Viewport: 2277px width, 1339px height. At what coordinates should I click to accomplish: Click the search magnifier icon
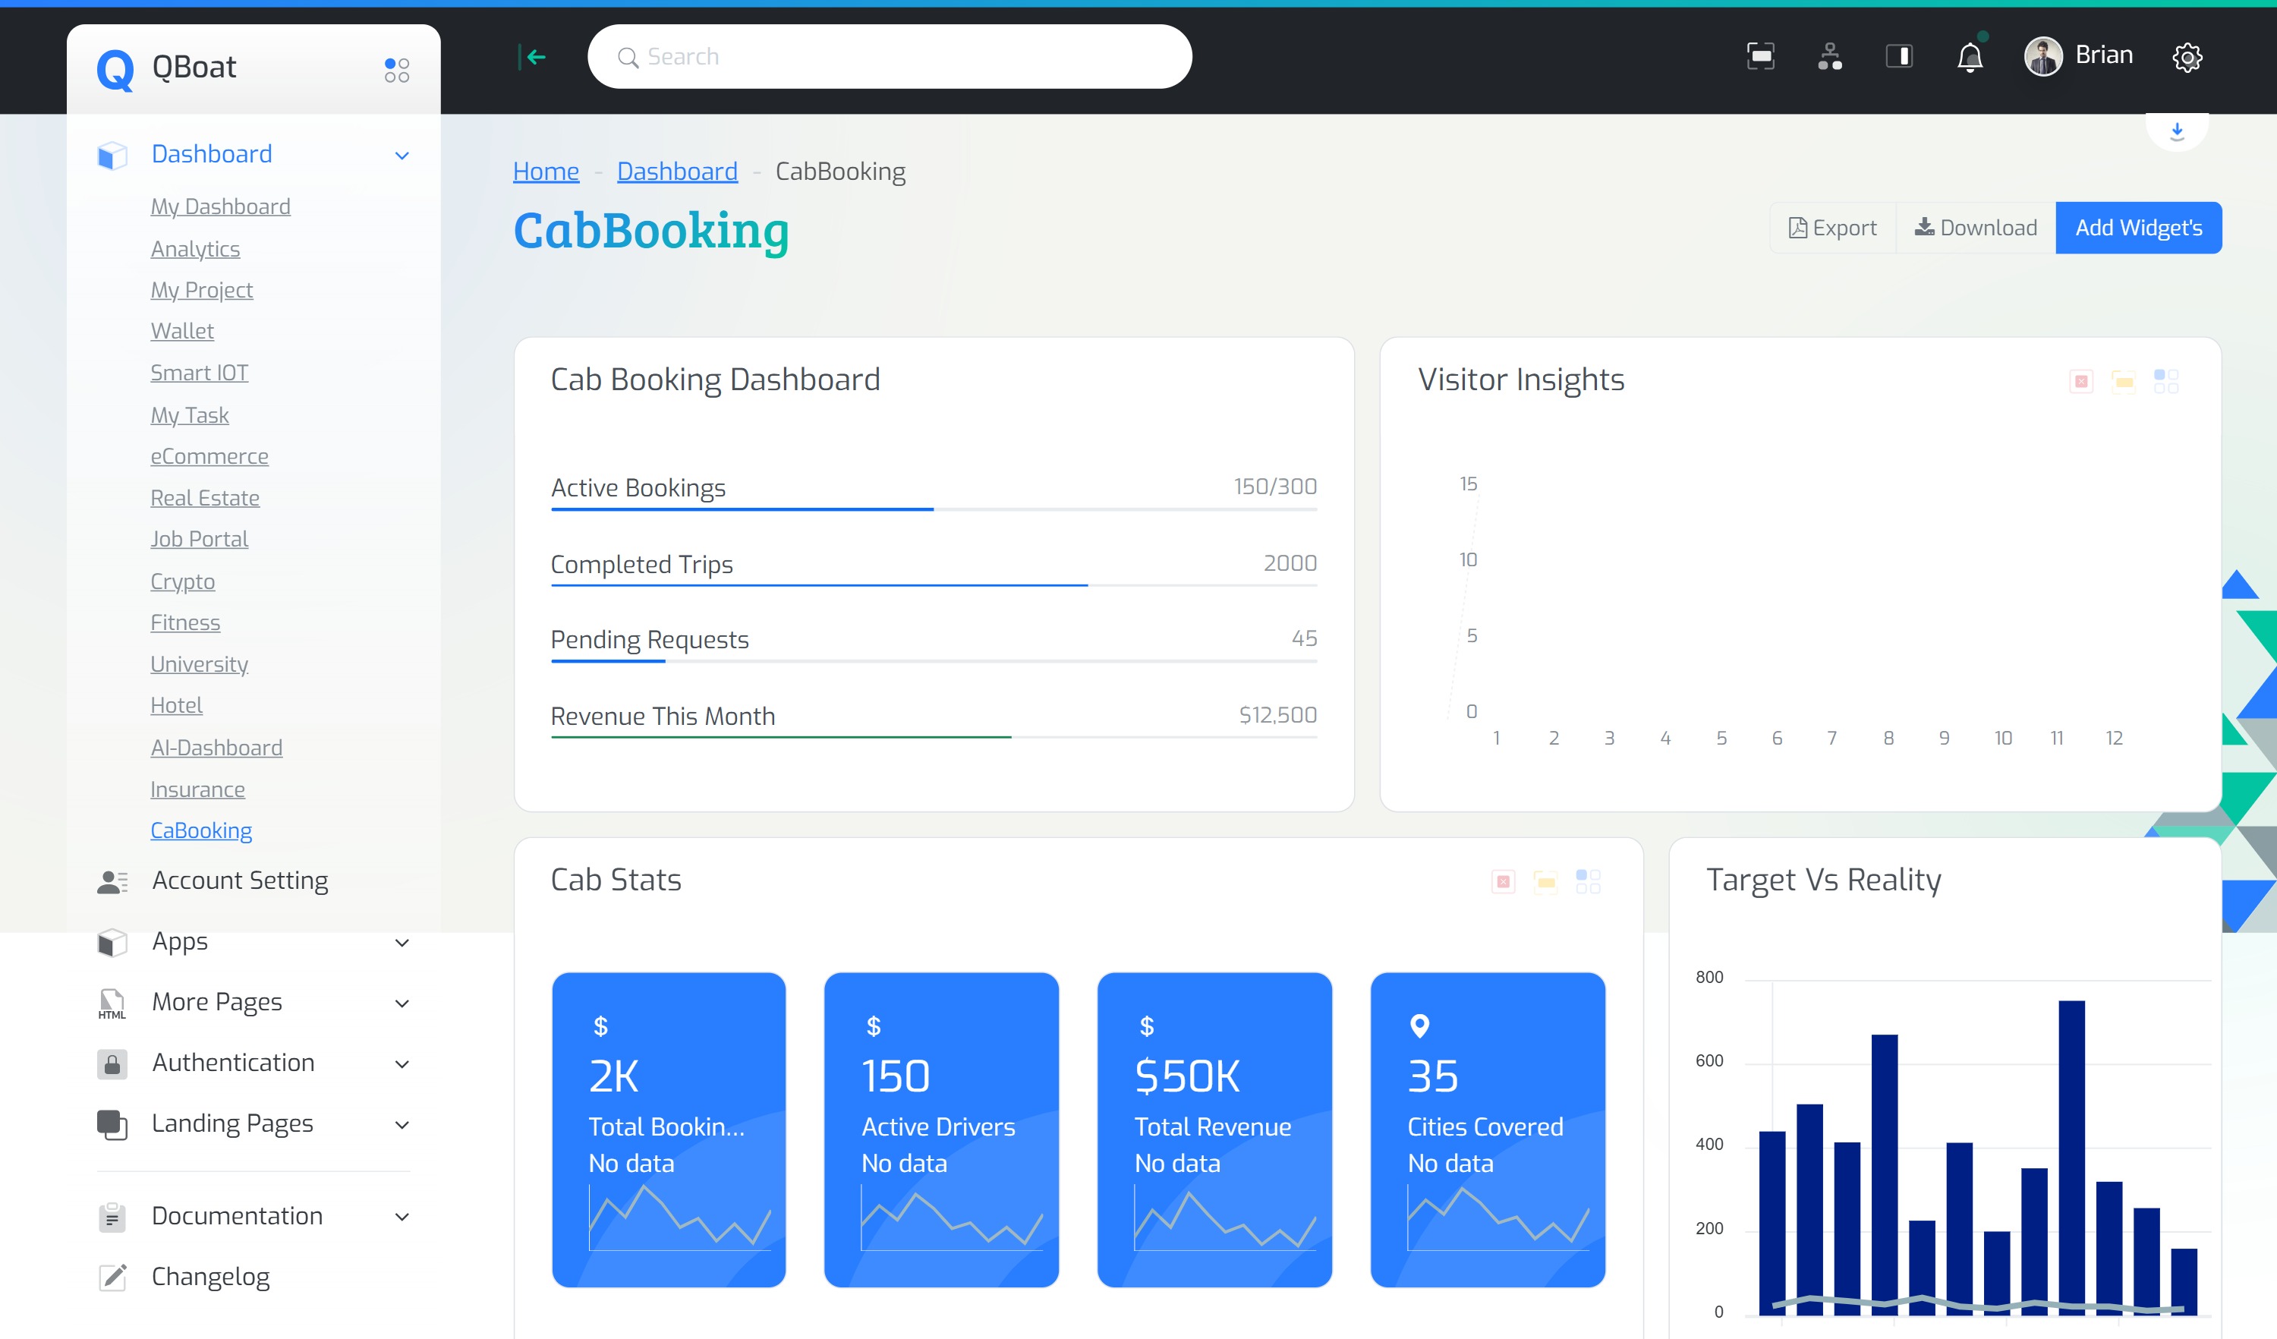pos(628,57)
